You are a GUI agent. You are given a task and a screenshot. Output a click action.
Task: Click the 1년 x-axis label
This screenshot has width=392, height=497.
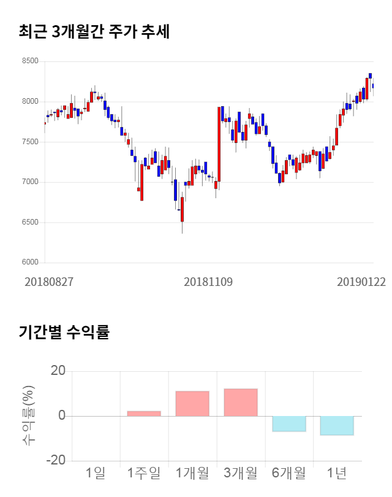pos(337,473)
